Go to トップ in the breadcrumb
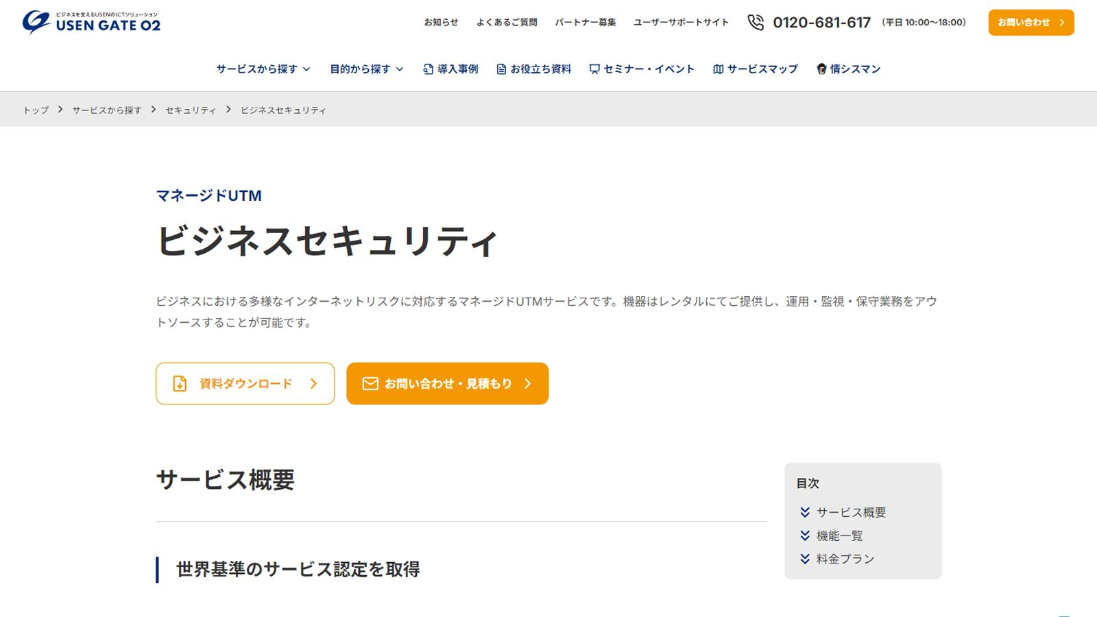 (36, 110)
